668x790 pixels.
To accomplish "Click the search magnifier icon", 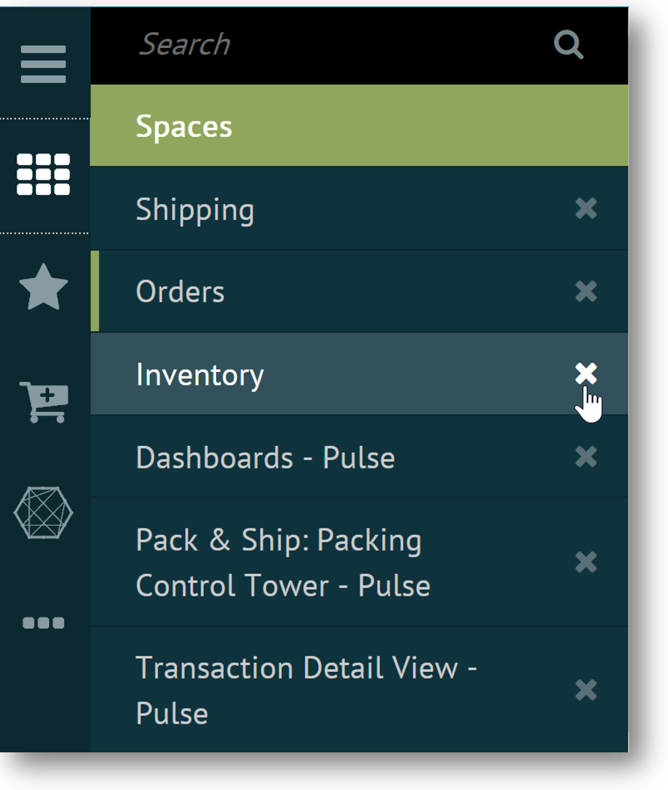I will point(569,45).
